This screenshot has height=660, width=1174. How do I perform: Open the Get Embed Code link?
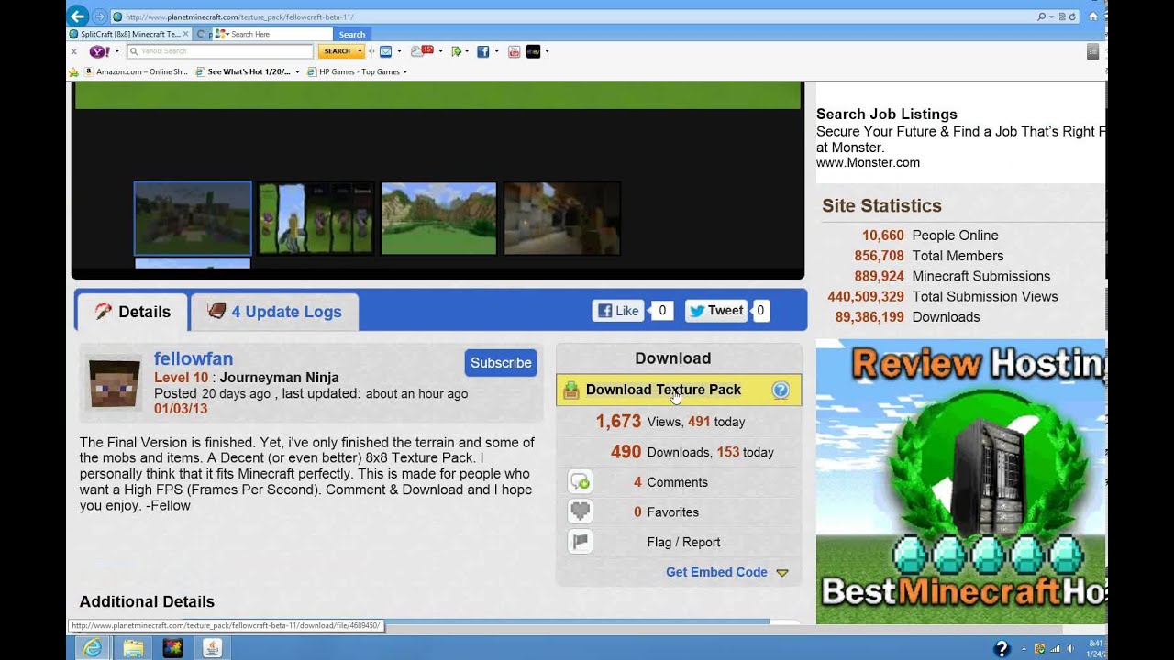716,572
